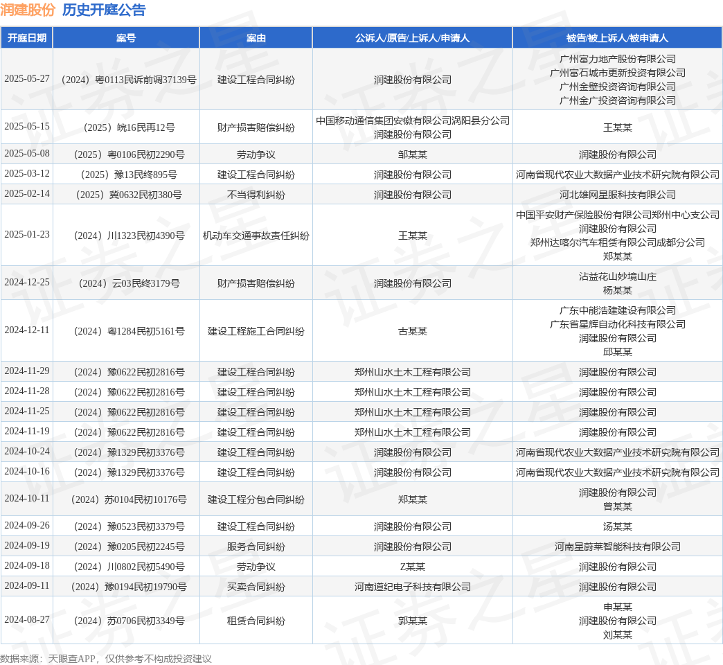Click defendant 广州金壁投资咨询有限公司

(x=618, y=87)
